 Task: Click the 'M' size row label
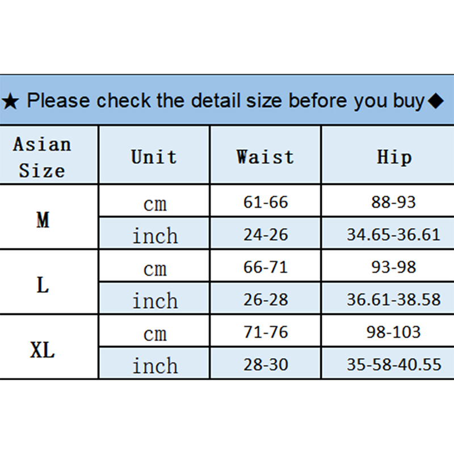click(x=43, y=220)
